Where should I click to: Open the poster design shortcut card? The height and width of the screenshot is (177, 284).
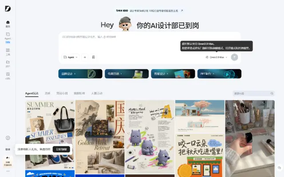click(173, 74)
